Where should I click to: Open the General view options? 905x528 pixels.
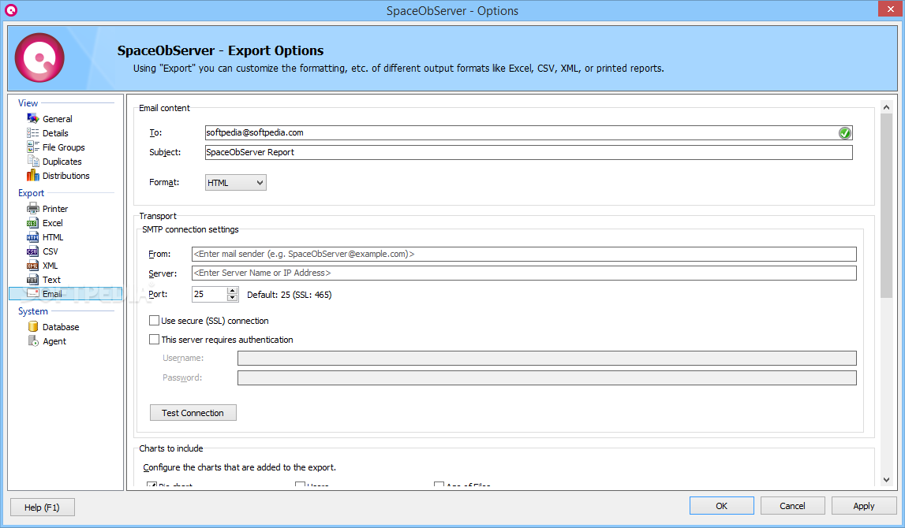point(50,119)
